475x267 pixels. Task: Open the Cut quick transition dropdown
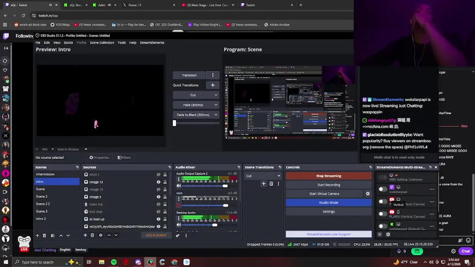click(x=196, y=95)
